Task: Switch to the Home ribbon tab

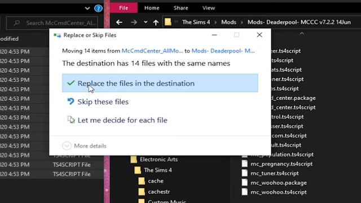Action: tap(152, 8)
